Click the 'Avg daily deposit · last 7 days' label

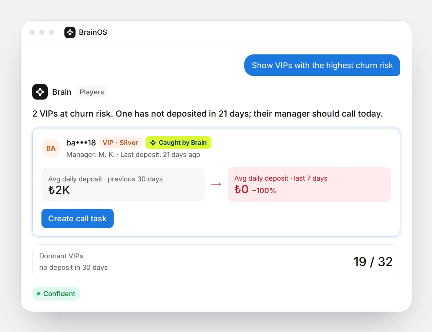coord(281,178)
